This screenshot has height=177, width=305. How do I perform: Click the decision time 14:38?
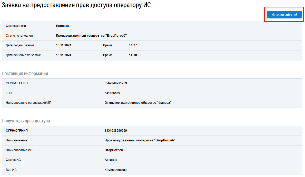[133, 55]
